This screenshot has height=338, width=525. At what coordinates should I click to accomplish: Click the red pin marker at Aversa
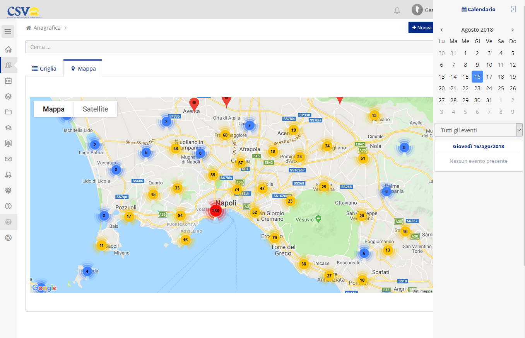point(194,105)
